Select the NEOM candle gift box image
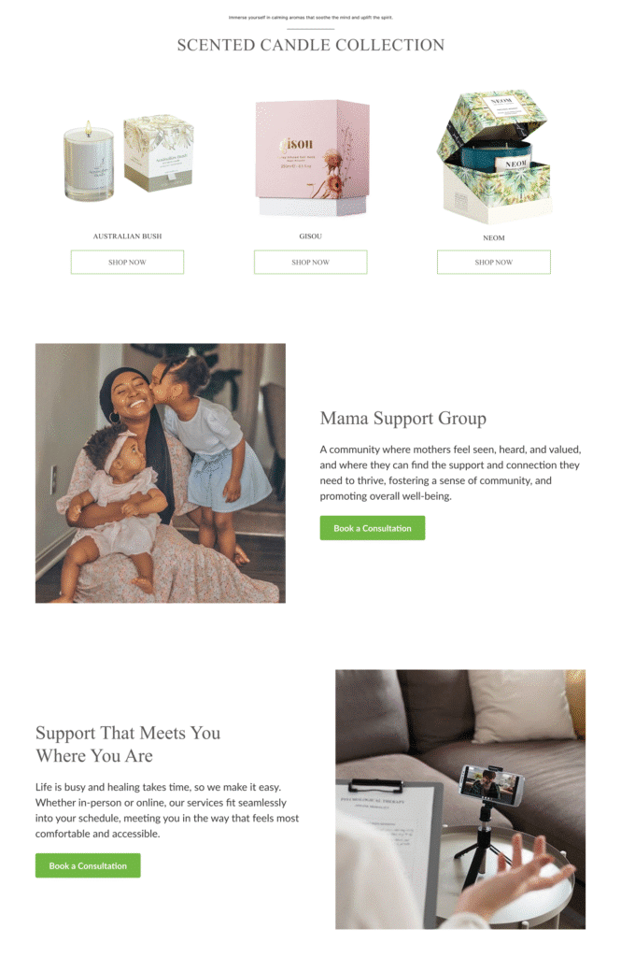 (x=493, y=157)
